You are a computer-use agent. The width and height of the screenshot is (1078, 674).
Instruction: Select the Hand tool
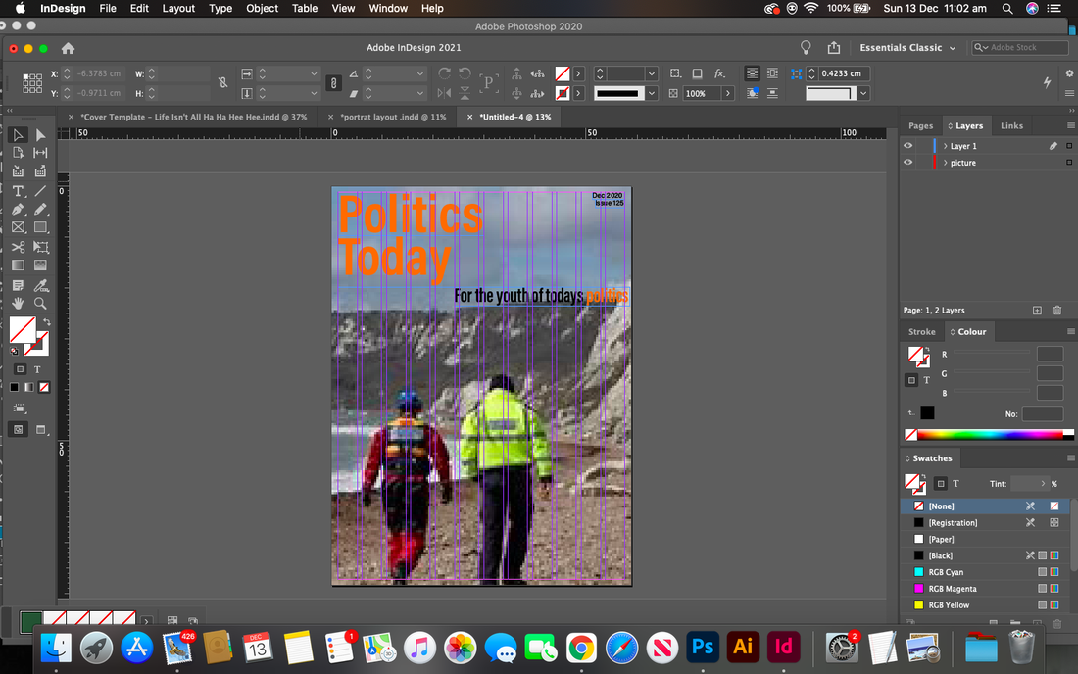coord(18,303)
